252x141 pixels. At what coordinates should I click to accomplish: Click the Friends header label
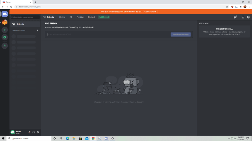point(50,17)
